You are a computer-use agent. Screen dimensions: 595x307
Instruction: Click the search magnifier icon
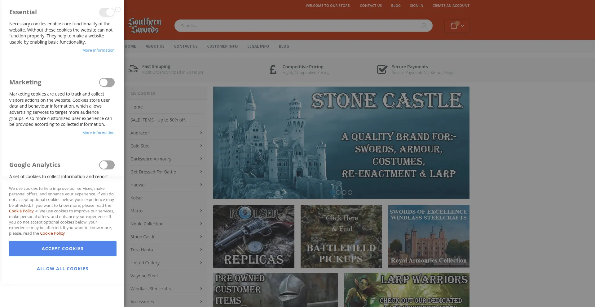pos(424,26)
